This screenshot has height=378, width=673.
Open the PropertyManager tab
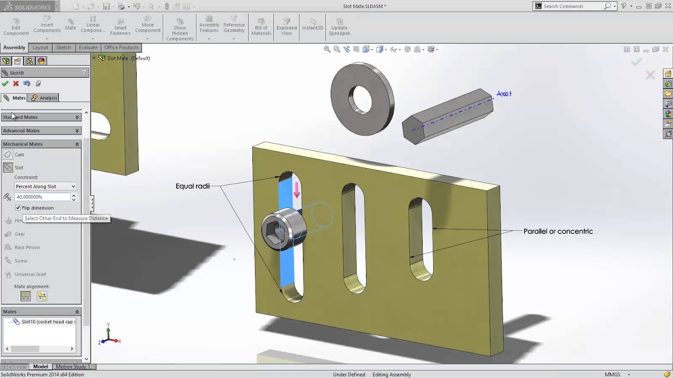tap(18, 61)
